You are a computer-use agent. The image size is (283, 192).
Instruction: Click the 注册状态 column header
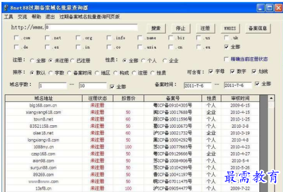point(98,98)
